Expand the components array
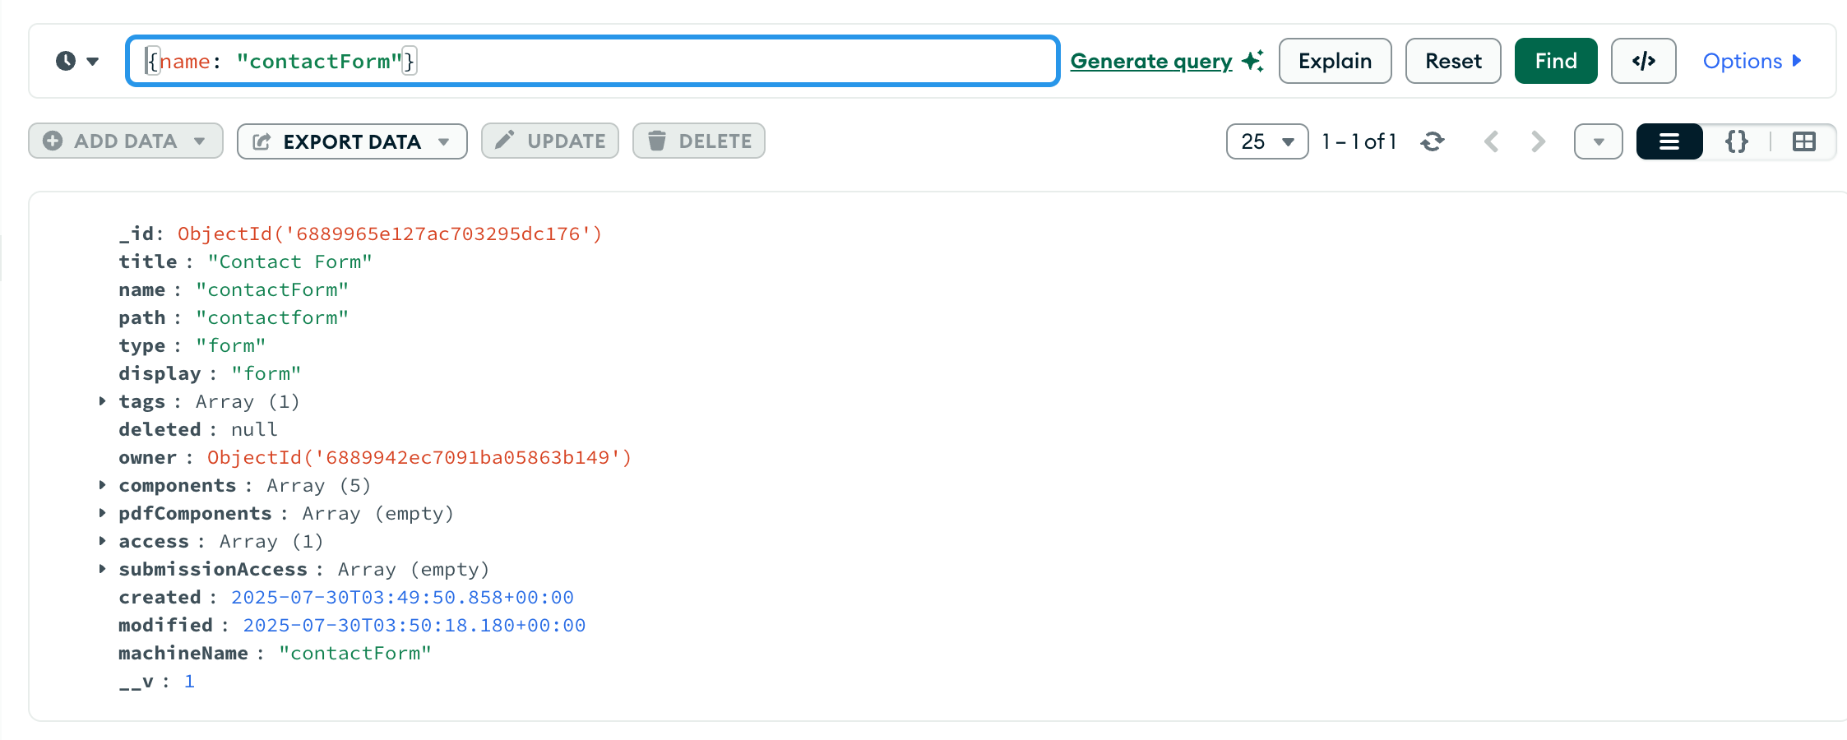 click(102, 485)
